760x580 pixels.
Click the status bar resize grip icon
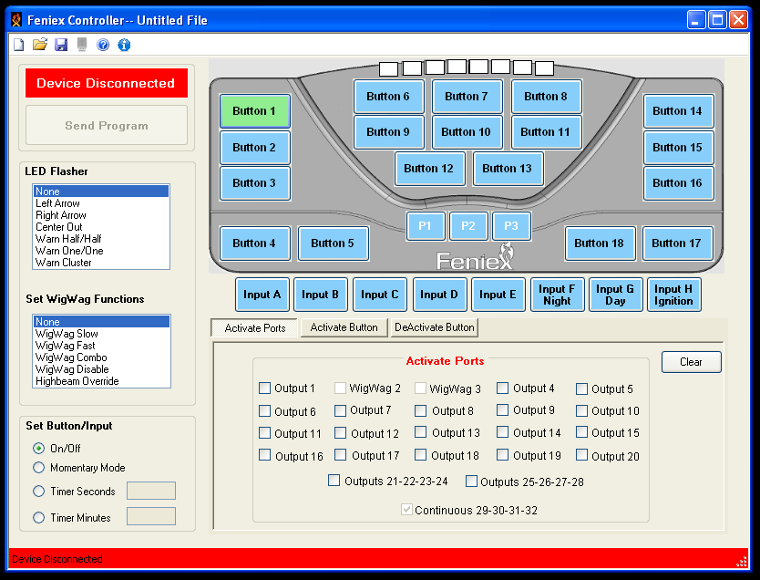click(742, 562)
